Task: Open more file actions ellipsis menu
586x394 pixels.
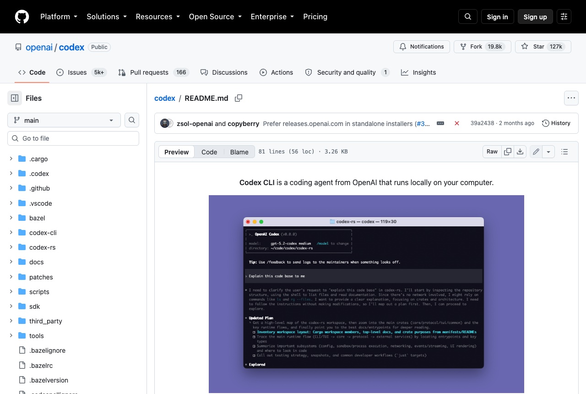Action: tap(571, 98)
